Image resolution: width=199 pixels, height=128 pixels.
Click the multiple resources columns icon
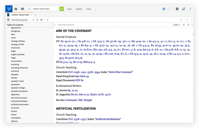pos(41,20)
